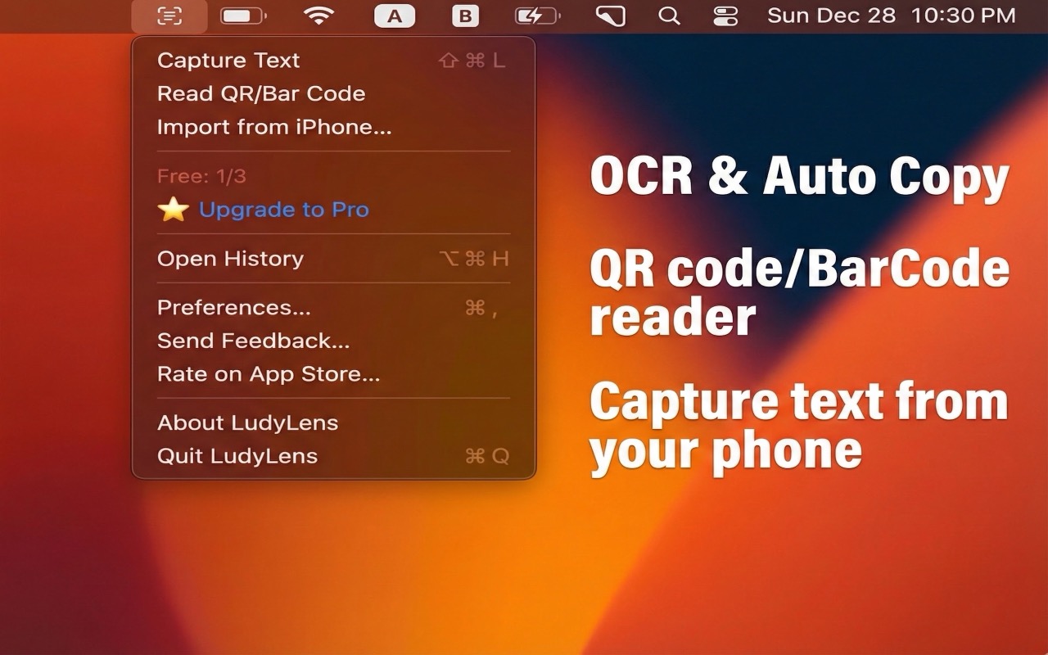
Task: Choose Quit LudyLens
Action: tap(334, 456)
